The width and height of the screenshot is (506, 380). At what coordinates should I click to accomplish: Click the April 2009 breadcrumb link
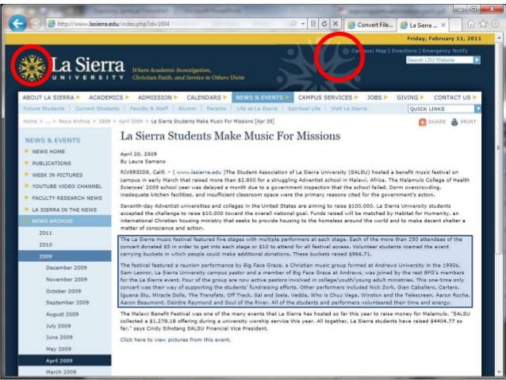(131, 121)
